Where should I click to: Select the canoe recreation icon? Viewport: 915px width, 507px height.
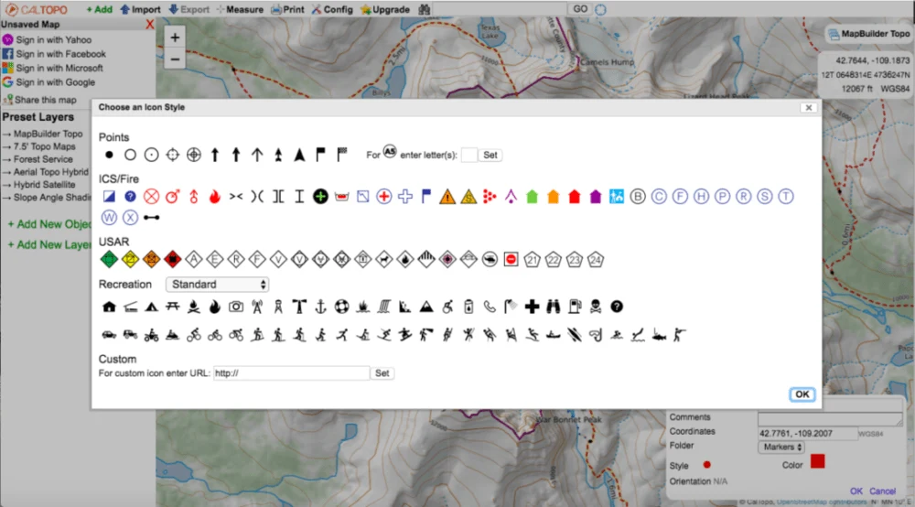tap(554, 336)
